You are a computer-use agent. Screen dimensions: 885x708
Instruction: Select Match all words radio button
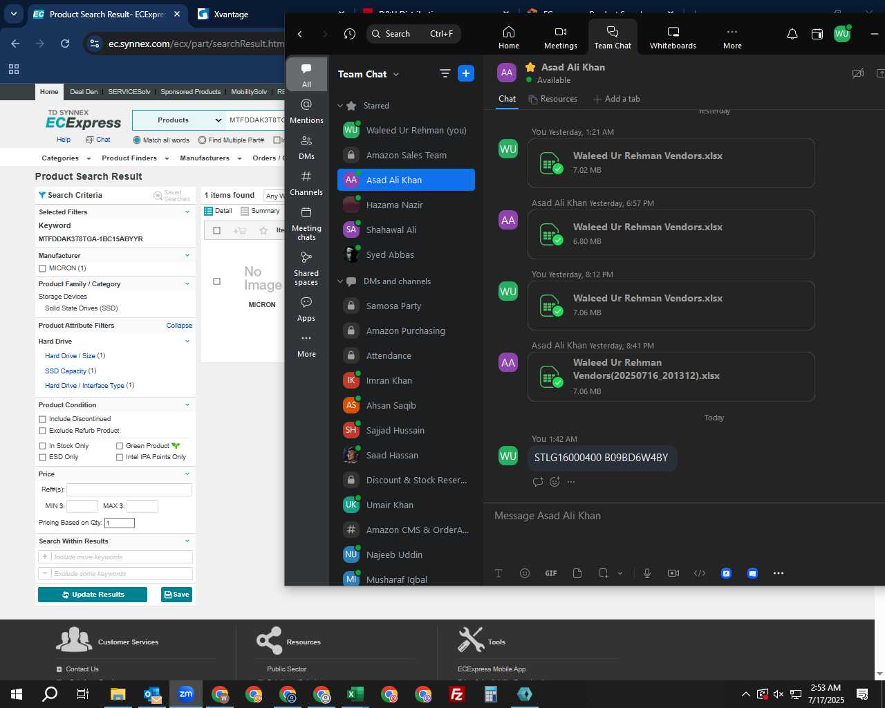137,140
